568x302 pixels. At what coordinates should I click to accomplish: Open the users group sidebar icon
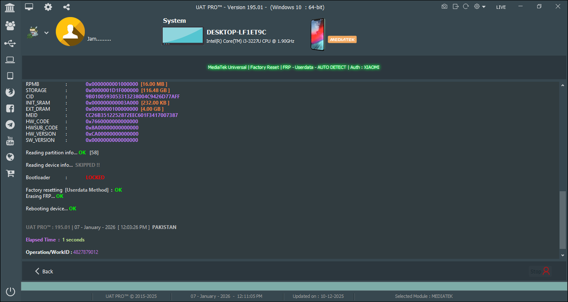(x=10, y=25)
